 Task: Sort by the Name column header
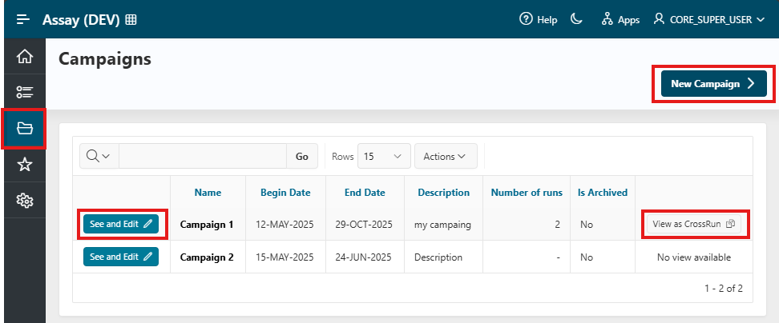(x=208, y=192)
